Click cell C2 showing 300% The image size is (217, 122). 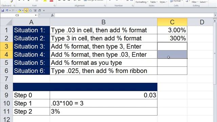coord(172,38)
